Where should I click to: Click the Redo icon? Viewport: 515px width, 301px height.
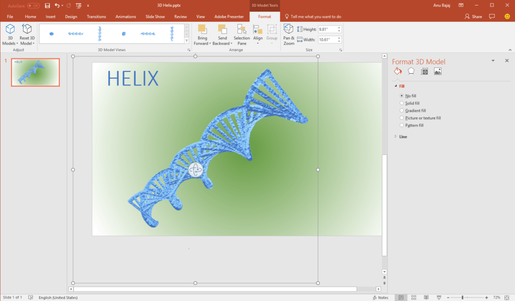pos(68,6)
